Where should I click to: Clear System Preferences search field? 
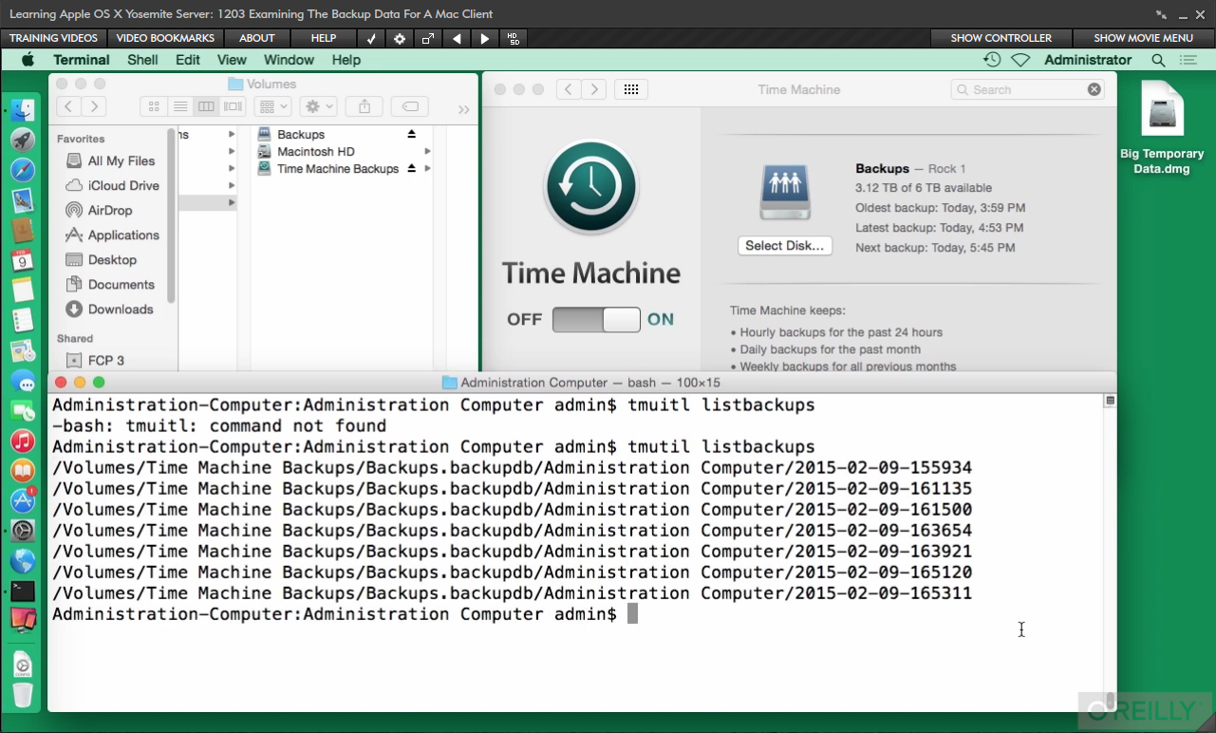pyautogui.click(x=1094, y=89)
